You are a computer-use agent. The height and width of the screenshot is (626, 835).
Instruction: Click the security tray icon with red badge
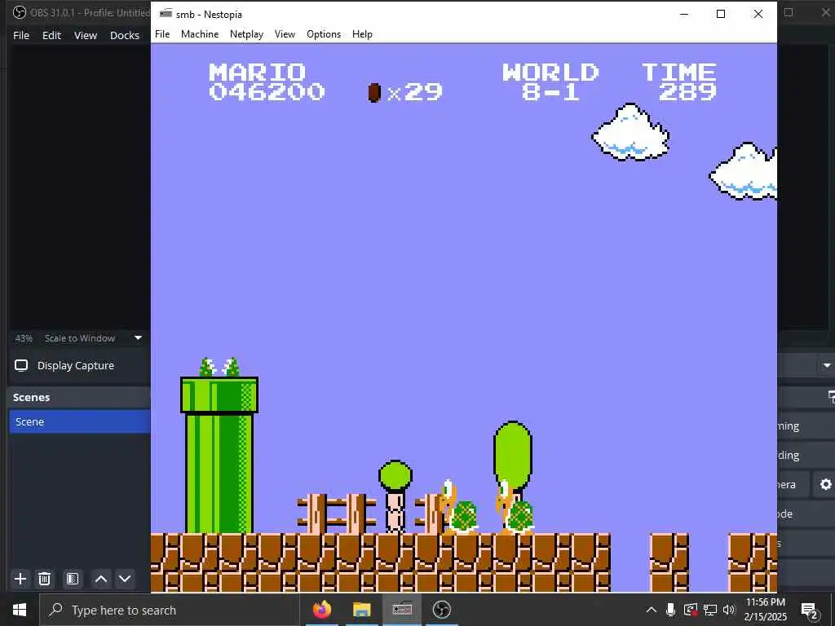[690, 610]
